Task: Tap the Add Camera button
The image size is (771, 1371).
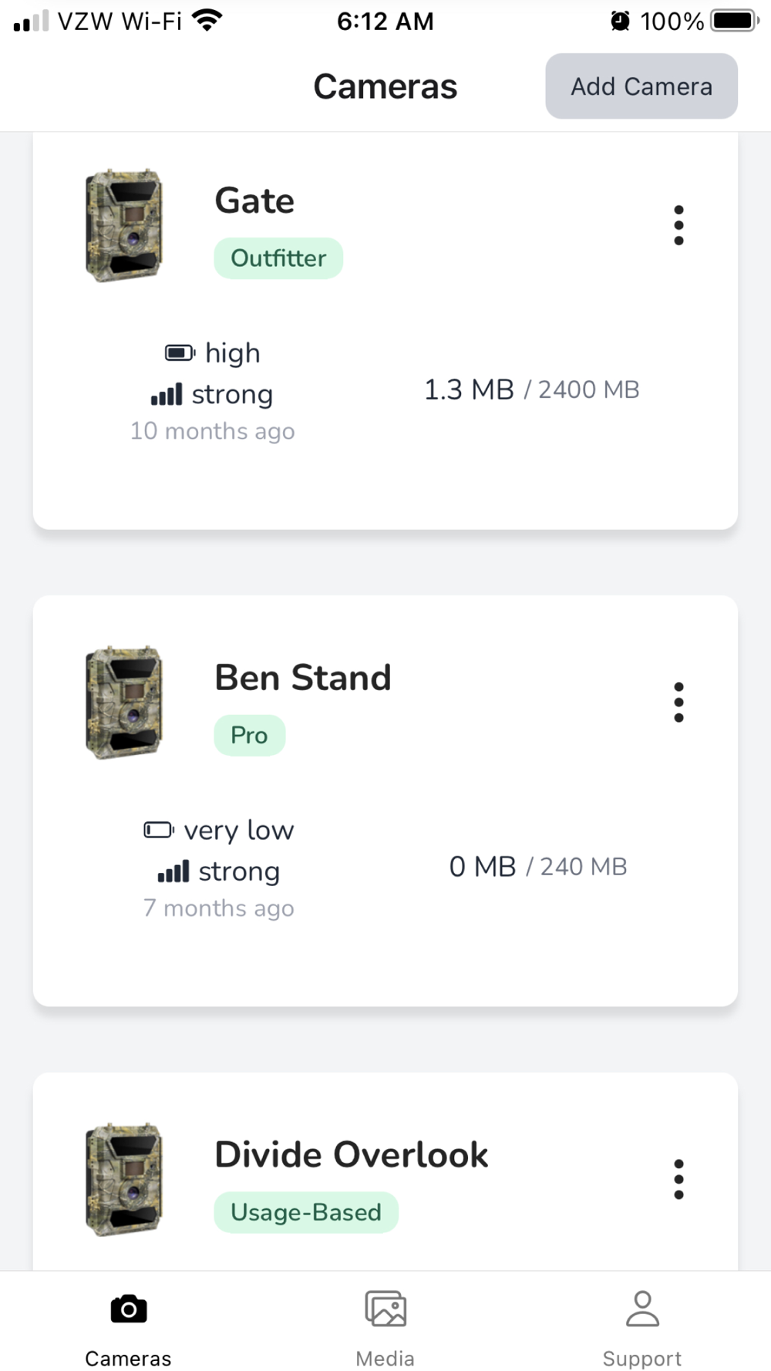Action: click(641, 86)
